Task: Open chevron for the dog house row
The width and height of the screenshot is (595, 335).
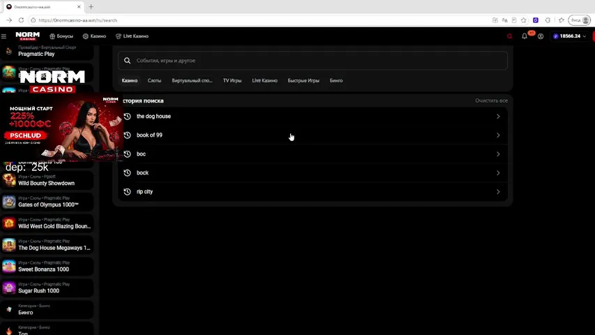Action: coord(498,117)
